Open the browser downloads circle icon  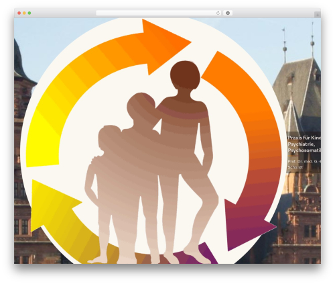coord(228,13)
